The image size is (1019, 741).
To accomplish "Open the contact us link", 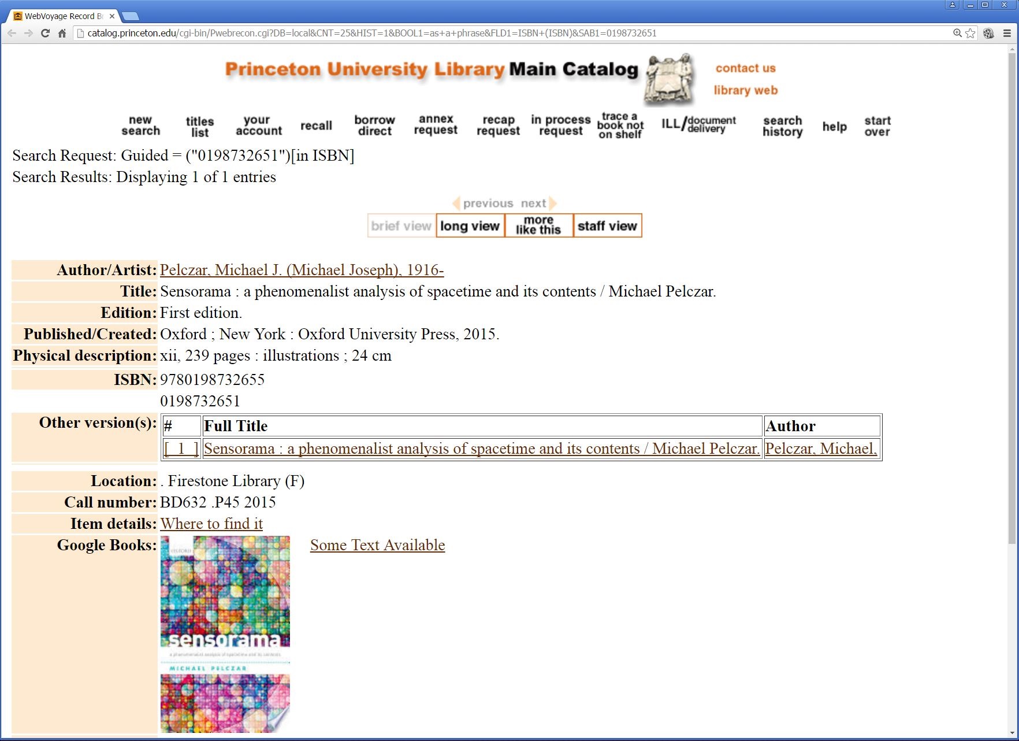I will [745, 68].
